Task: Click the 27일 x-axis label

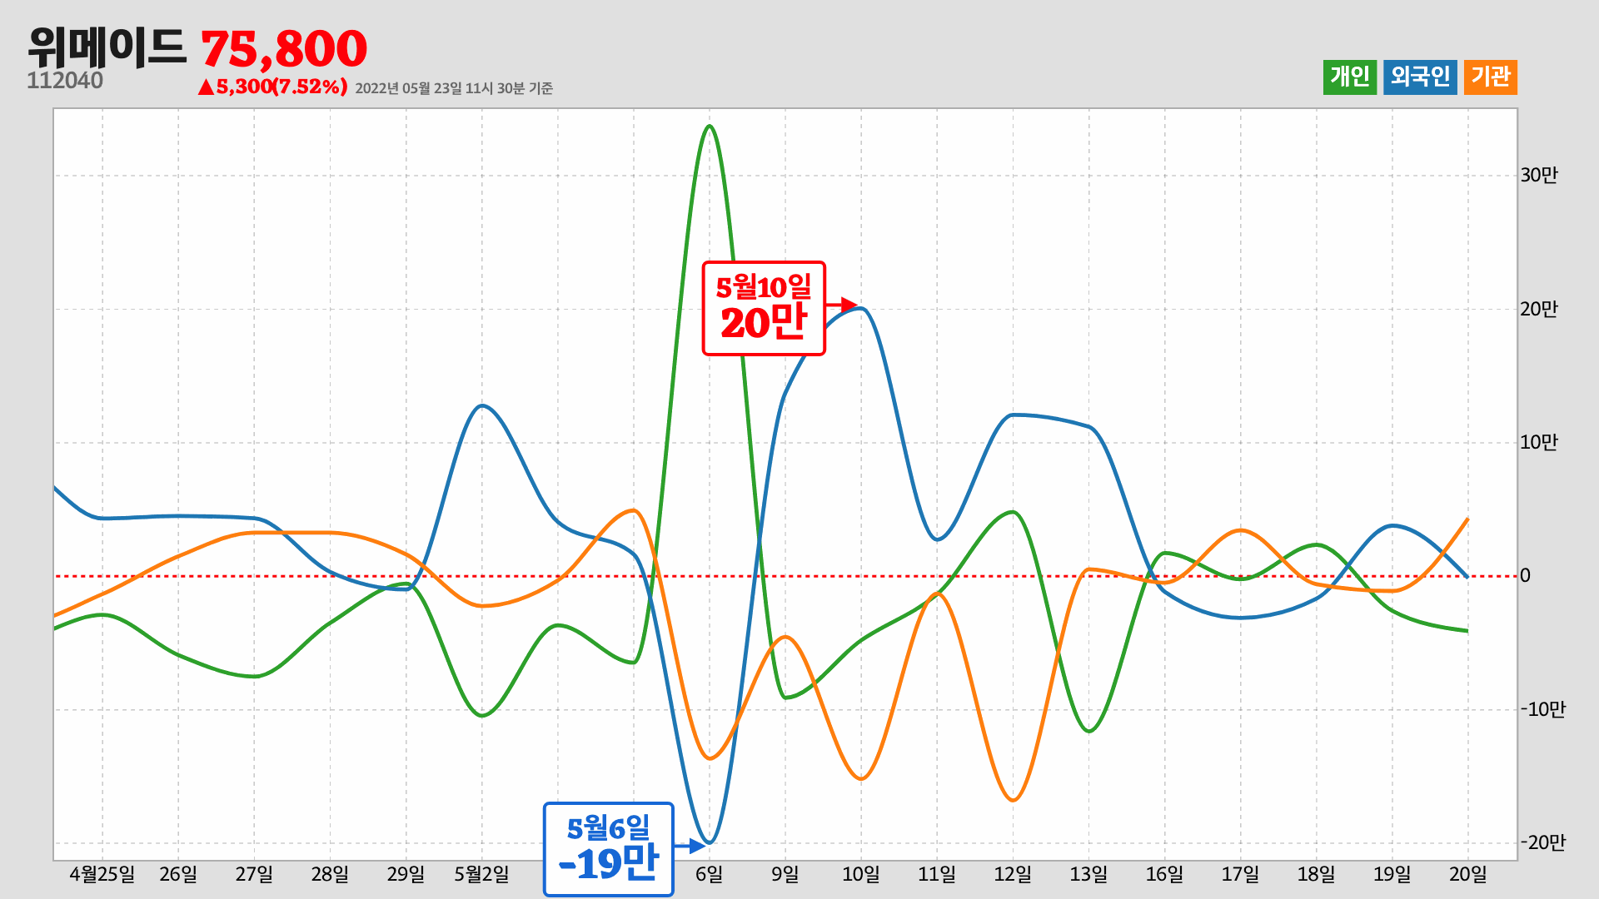Action: pyautogui.click(x=254, y=875)
